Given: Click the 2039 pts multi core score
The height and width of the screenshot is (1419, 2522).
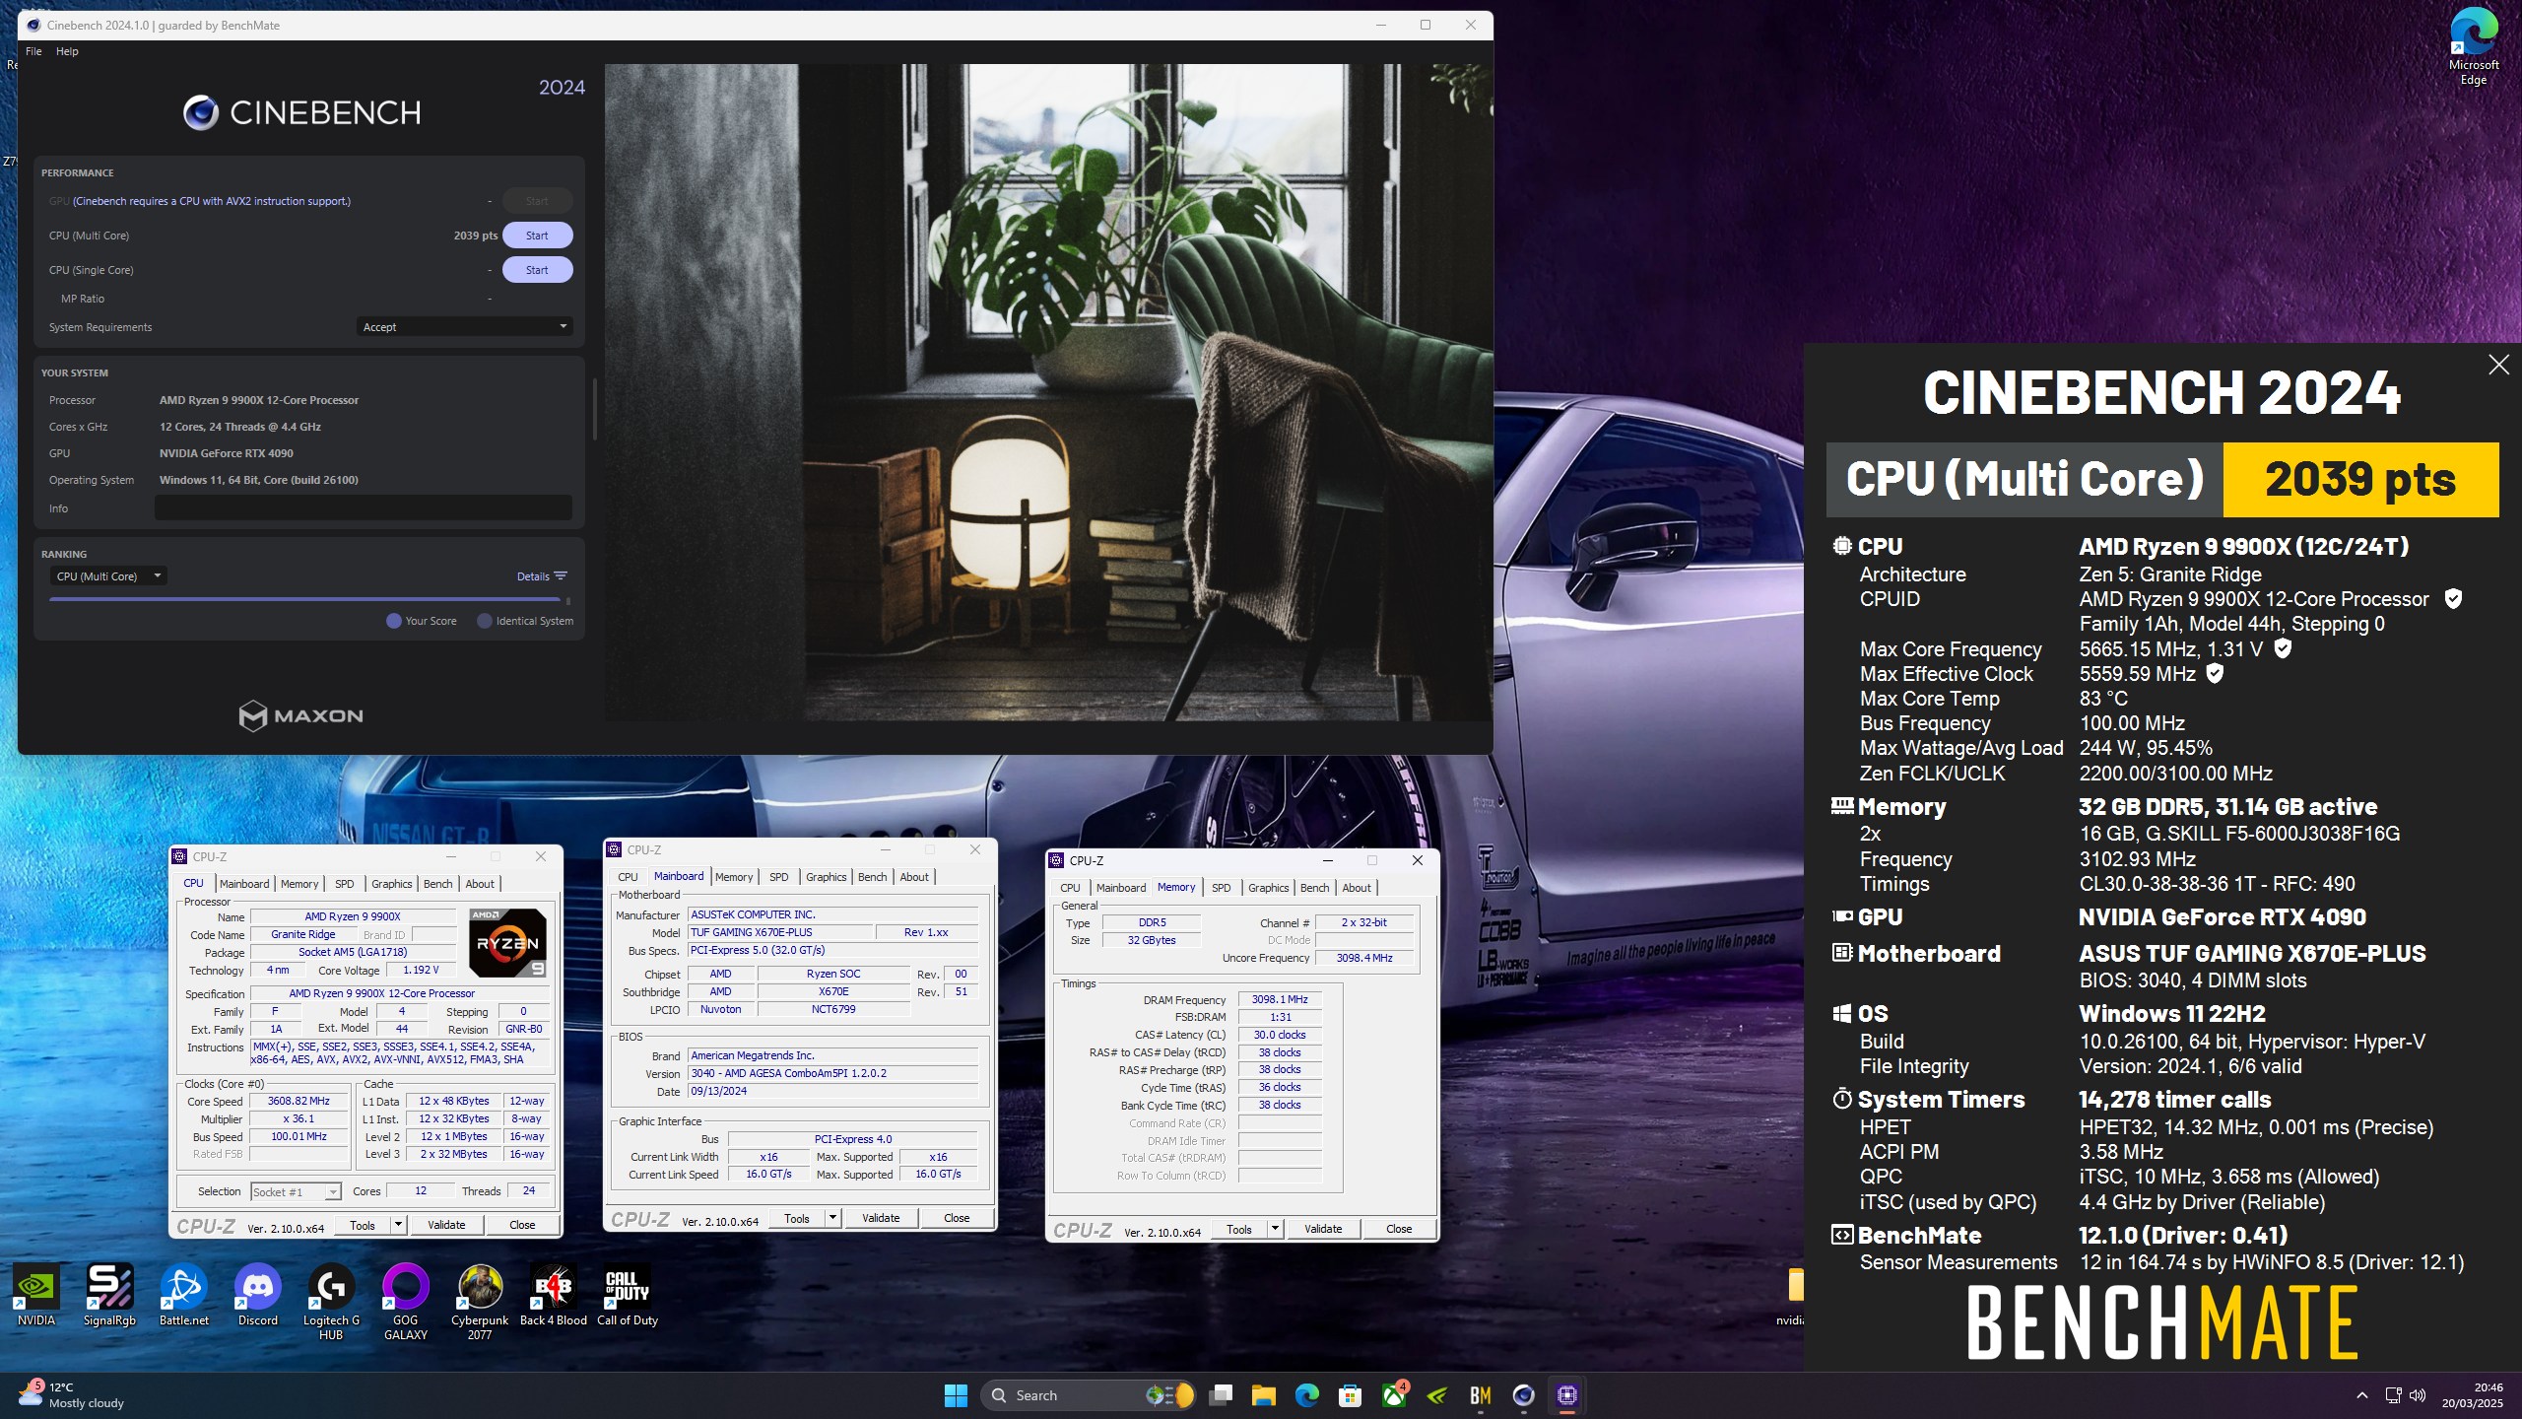Looking at the screenshot, I should pos(476,236).
